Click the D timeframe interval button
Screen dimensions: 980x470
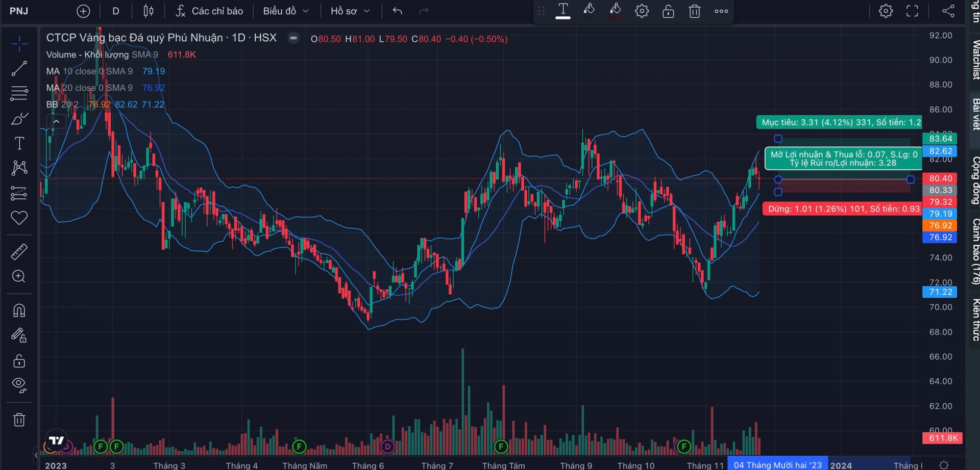tap(116, 11)
